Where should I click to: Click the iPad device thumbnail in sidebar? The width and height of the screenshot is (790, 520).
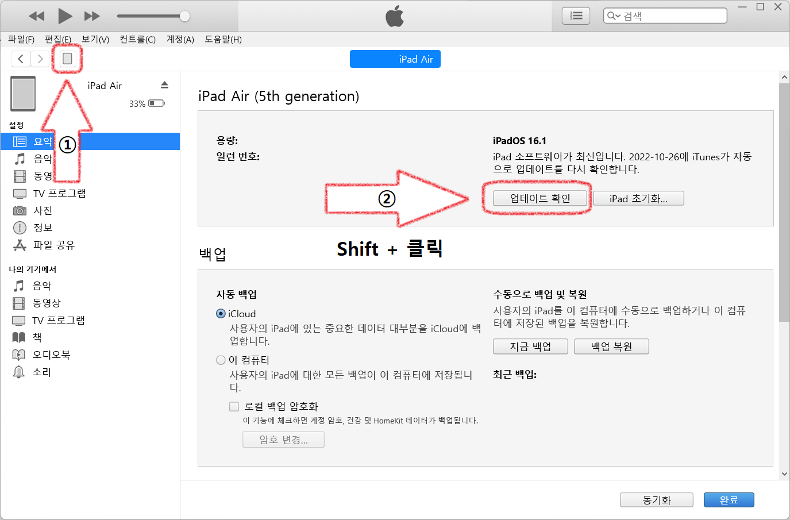23,94
